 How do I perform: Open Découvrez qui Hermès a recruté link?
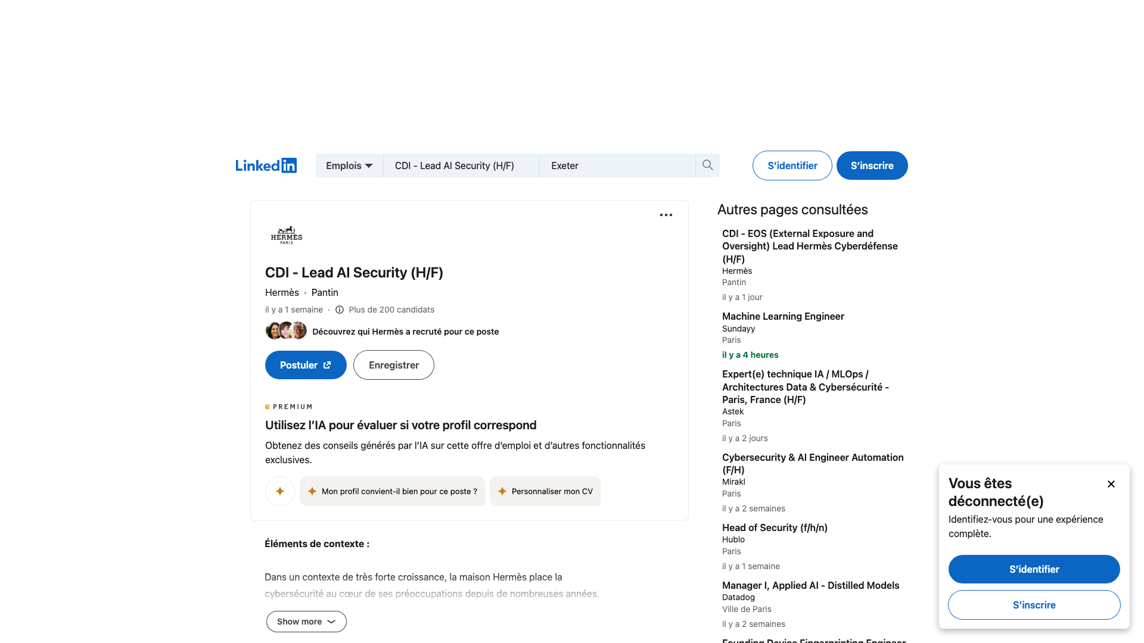click(405, 332)
